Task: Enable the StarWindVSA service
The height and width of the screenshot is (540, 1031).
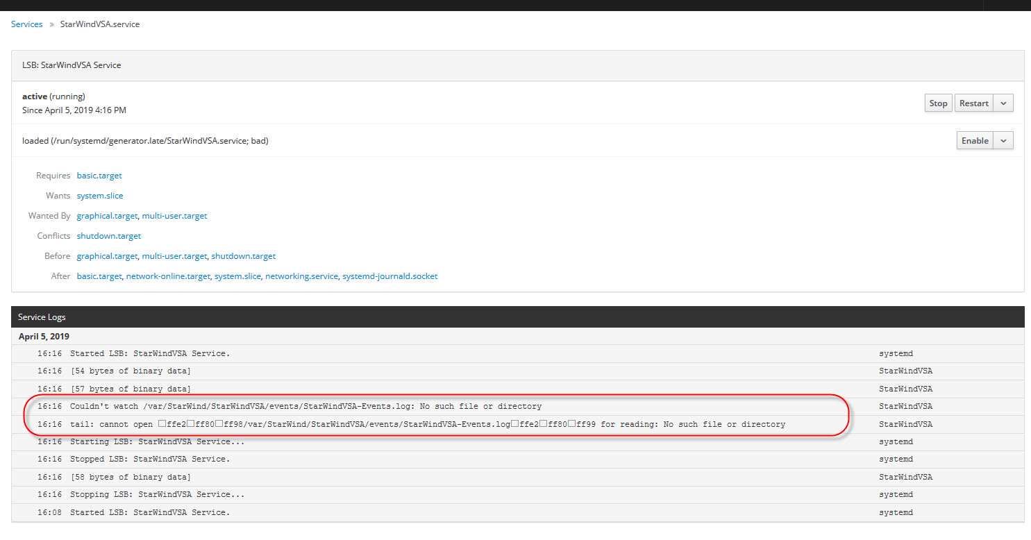Action: pos(975,141)
